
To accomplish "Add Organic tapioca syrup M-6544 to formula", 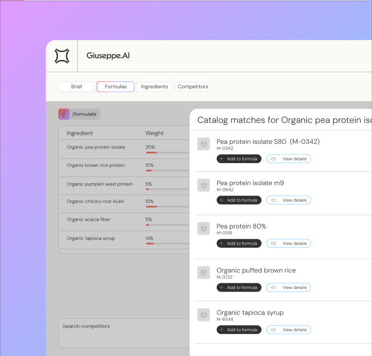I will coord(239,330).
